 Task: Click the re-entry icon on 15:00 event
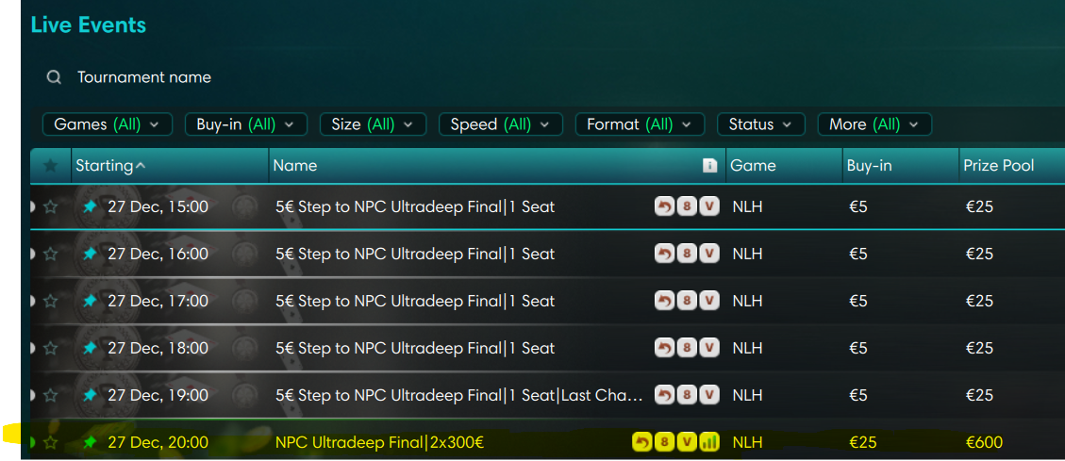pyautogui.click(x=665, y=206)
